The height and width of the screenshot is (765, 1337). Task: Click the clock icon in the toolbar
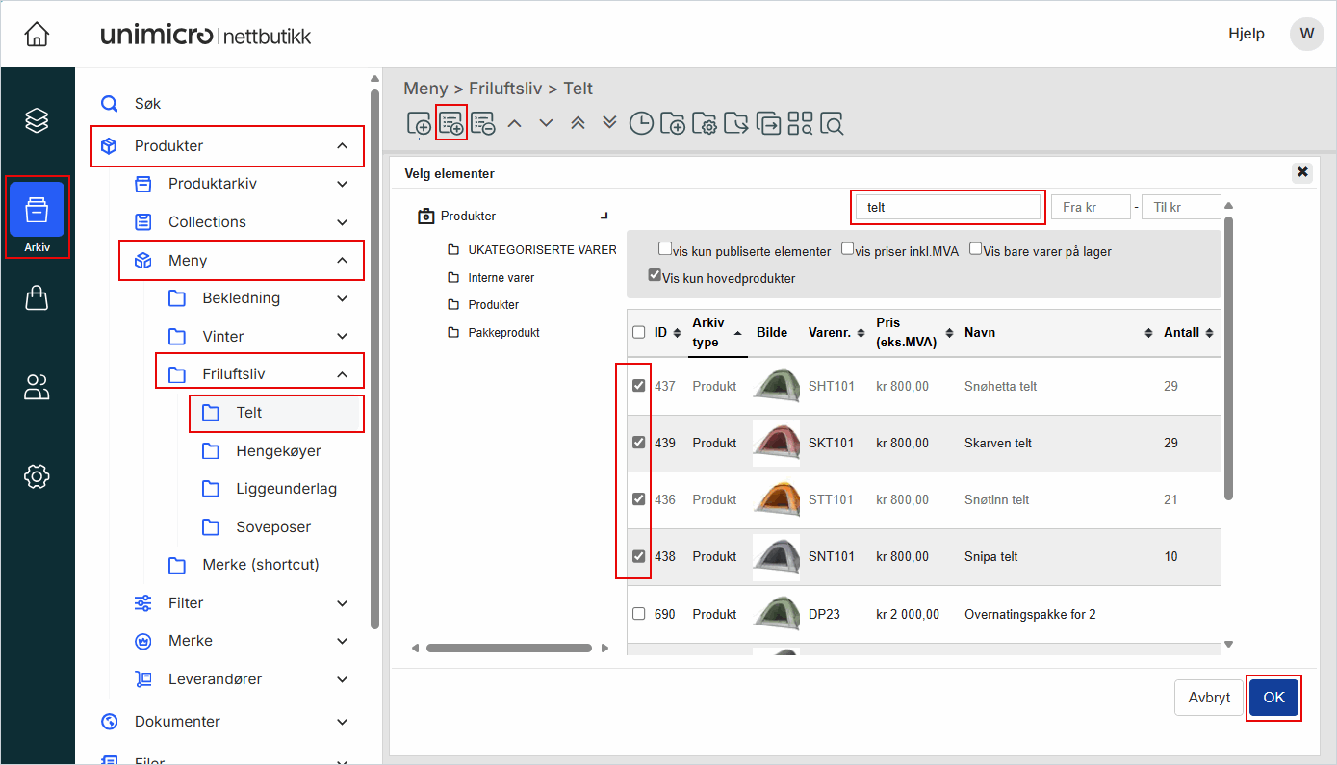click(x=641, y=123)
